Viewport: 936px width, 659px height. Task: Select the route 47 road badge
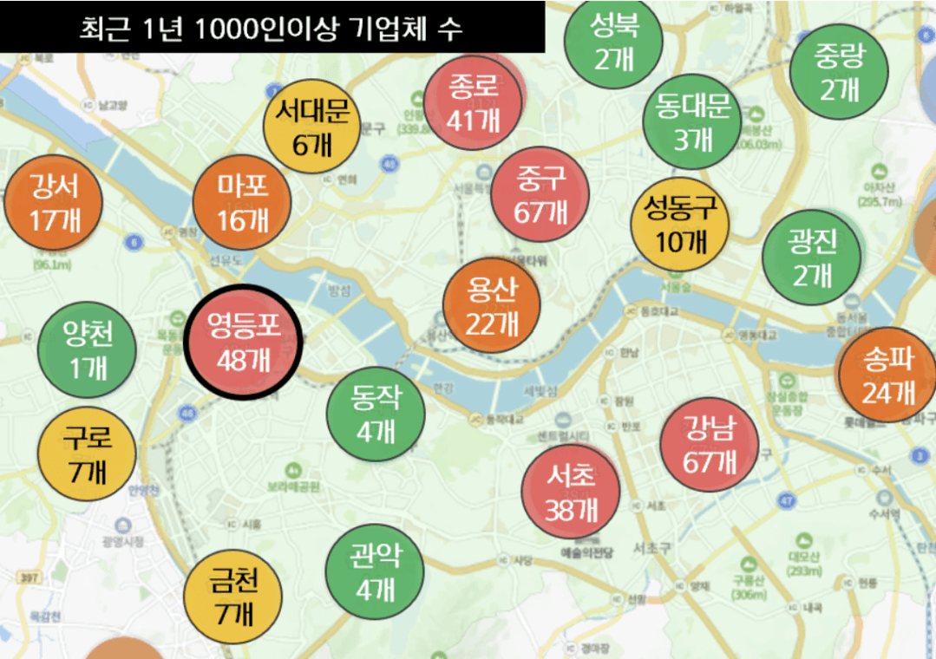(x=788, y=500)
